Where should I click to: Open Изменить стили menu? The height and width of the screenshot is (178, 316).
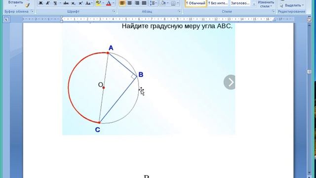click(266, 4)
